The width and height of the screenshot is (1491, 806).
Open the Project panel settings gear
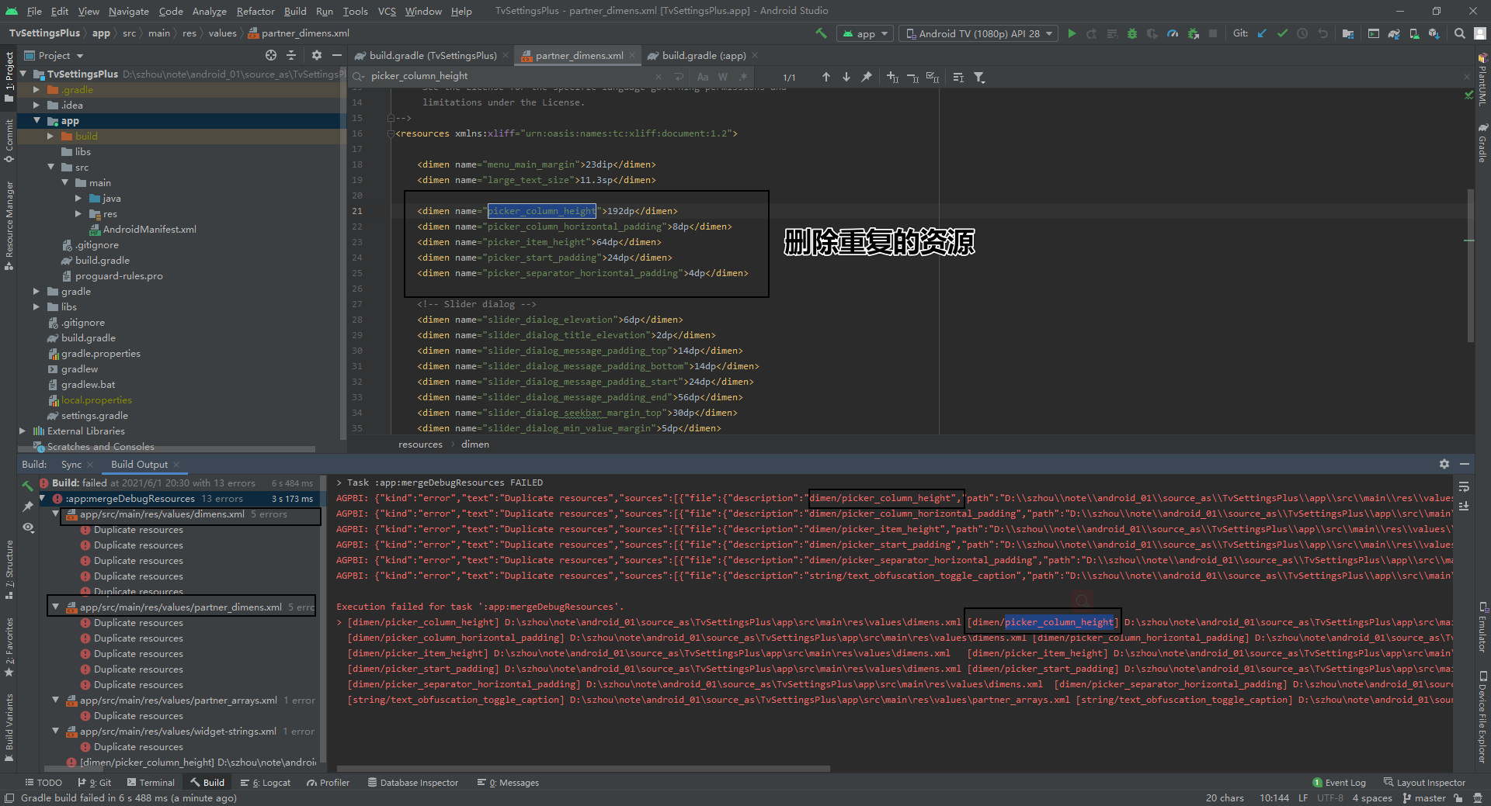pyautogui.click(x=316, y=55)
